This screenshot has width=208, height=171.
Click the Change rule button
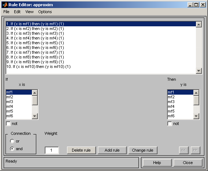point(143,150)
